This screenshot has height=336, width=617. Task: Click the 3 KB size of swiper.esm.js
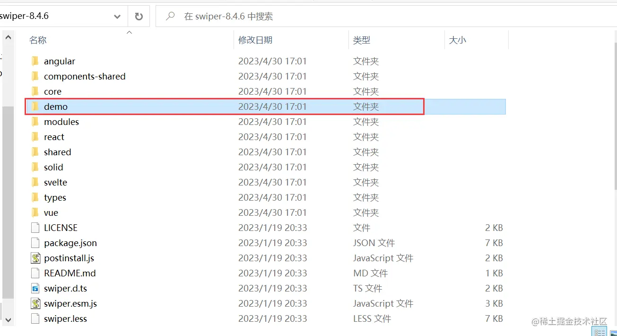tap(494, 304)
